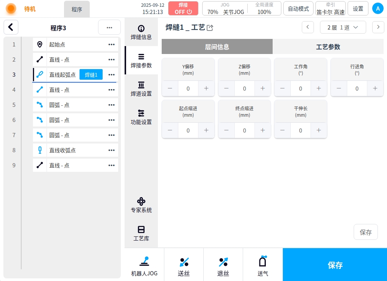Open more options for 直线起弧点 row
The height and width of the screenshot is (281, 387).
(111, 75)
